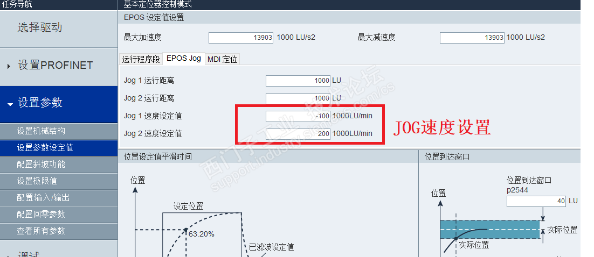Image resolution: width=594 pixels, height=257 pixels.
Task: Click the 最大加速度 input field
Action: pos(241,38)
